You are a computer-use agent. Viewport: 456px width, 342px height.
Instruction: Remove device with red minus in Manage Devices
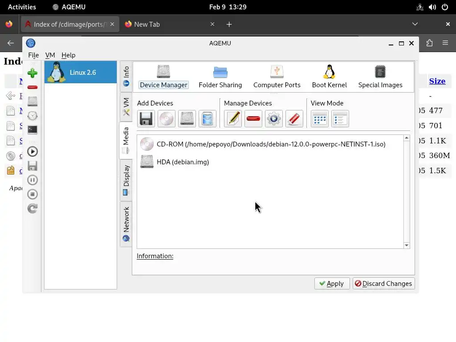tap(253, 118)
